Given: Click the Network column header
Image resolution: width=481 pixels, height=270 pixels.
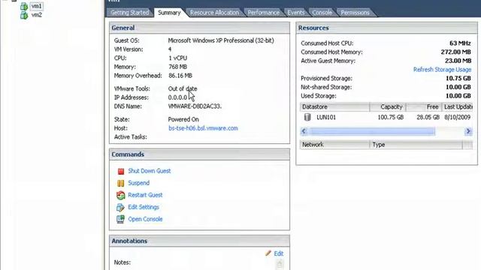Looking at the screenshot, I should (334, 145).
